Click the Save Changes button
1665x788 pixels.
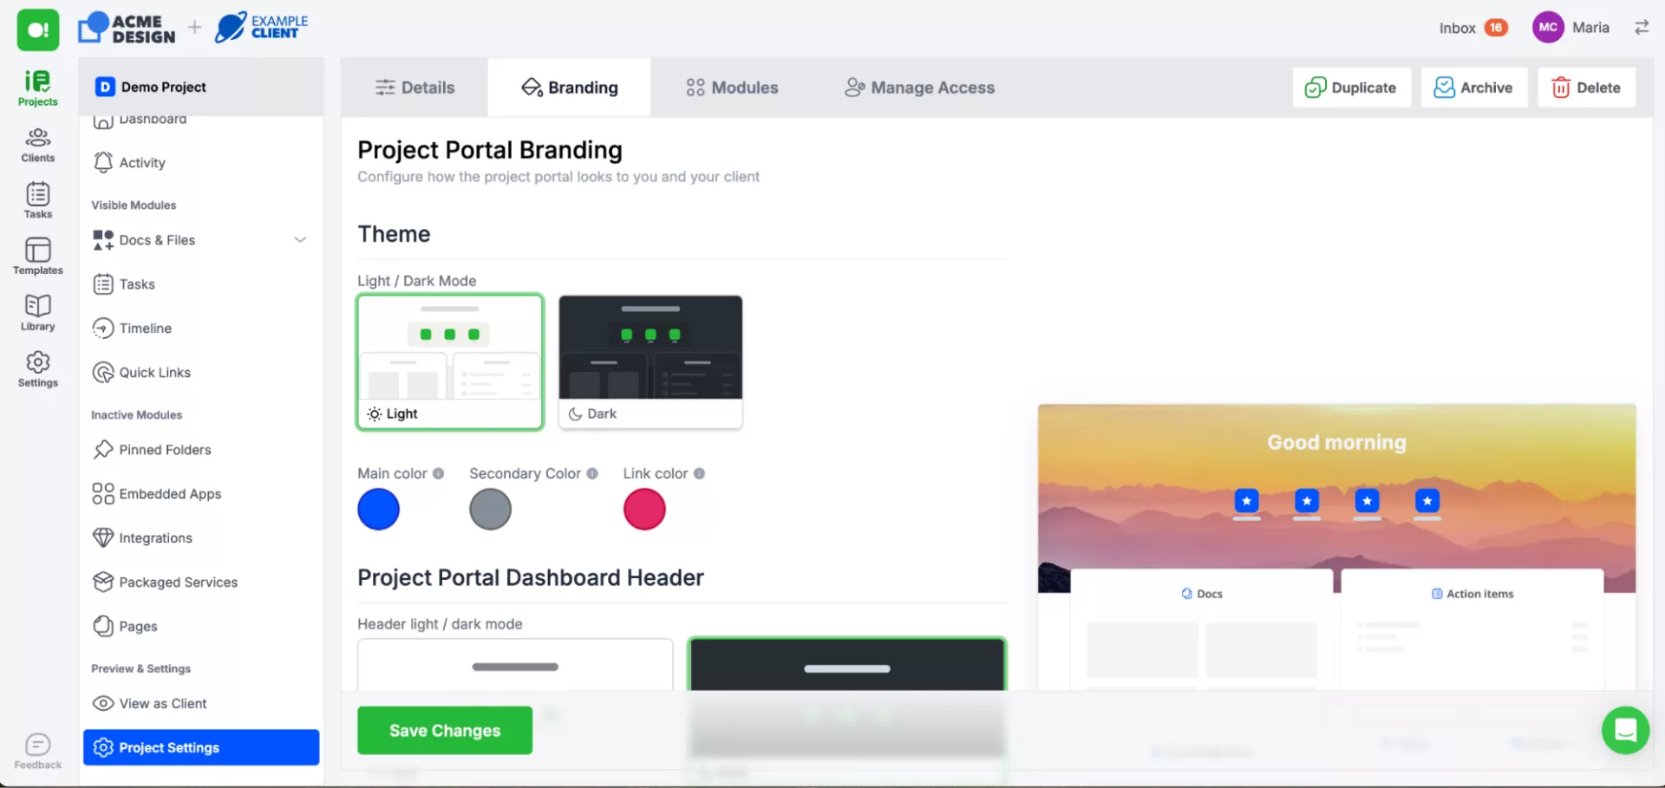click(x=445, y=730)
